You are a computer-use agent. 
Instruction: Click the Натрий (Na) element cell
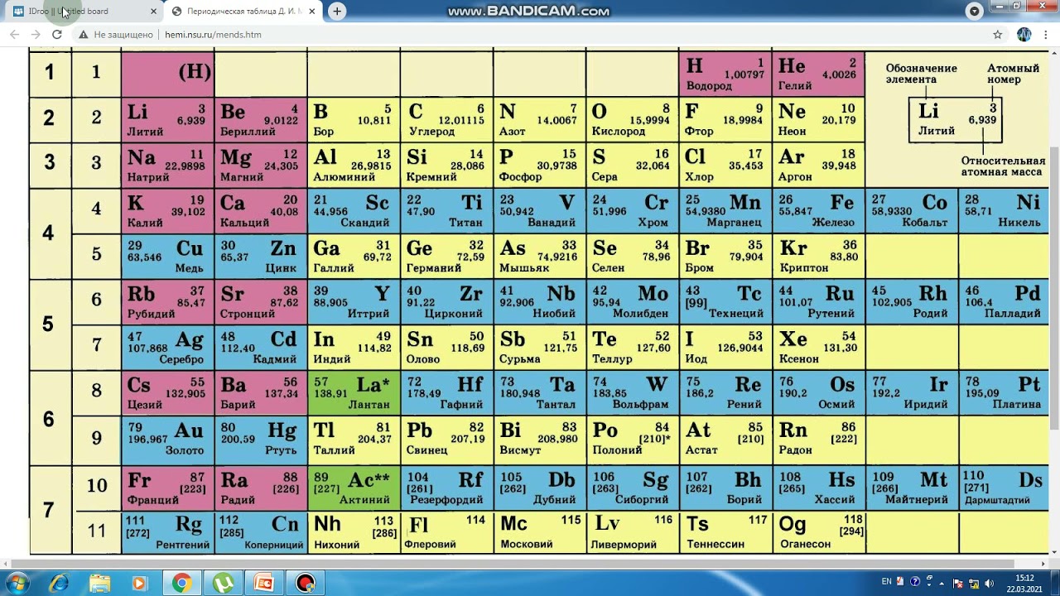tap(168, 166)
